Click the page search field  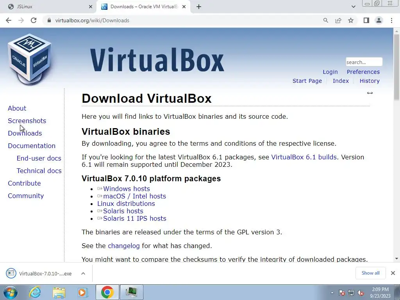point(364,62)
